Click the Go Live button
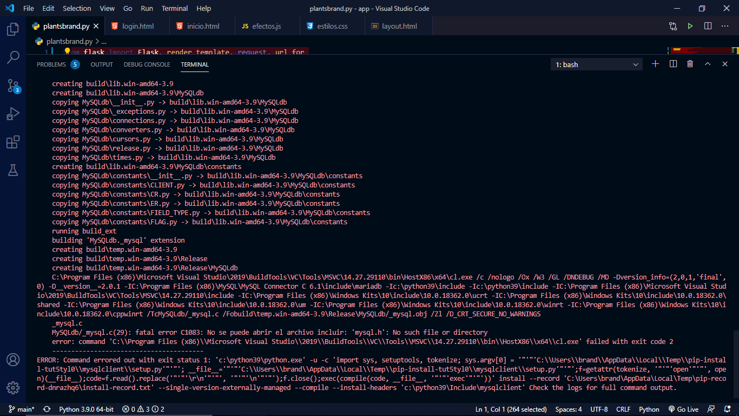The width and height of the screenshot is (739, 416). tap(683, 409)
